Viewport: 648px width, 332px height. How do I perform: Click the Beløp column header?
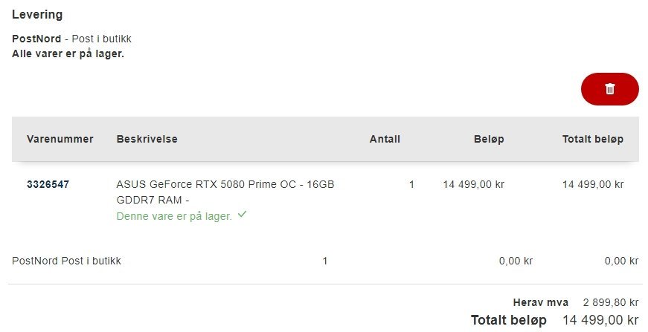pyautogui.click(x=489, y=139)
